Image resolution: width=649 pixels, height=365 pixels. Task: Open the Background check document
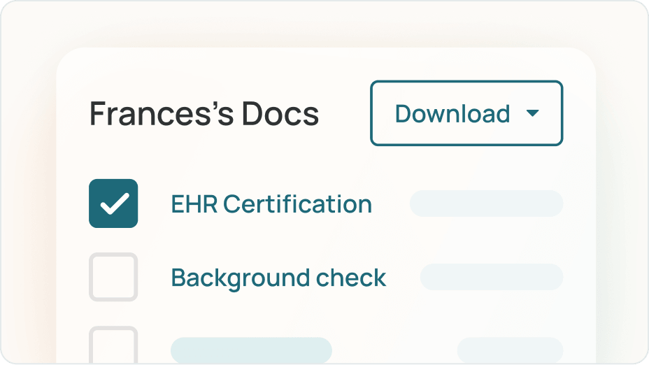tap(278, 278)
